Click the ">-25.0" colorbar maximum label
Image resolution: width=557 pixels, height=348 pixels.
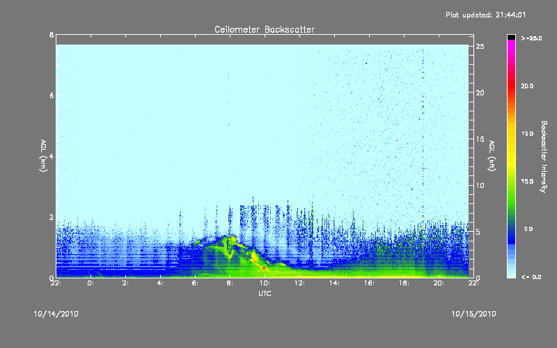531,38
